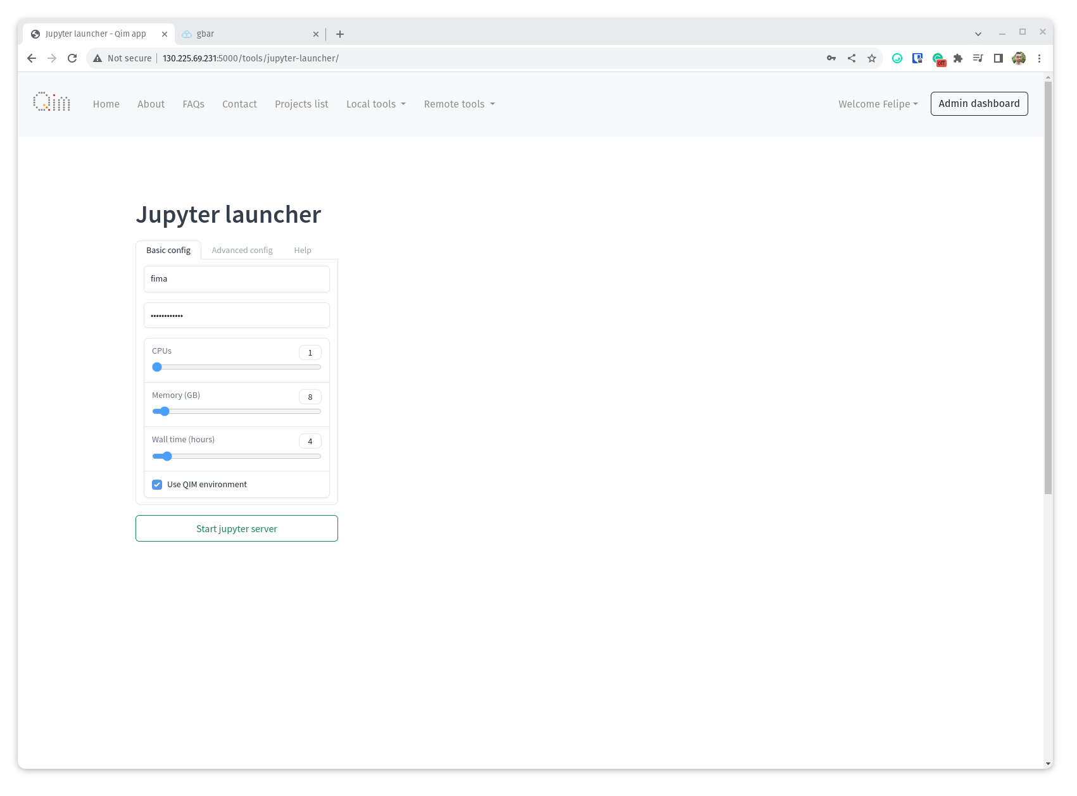Click Start jupyter server button
This screenshot has width=1077, height=796.
tap(237, 528)
